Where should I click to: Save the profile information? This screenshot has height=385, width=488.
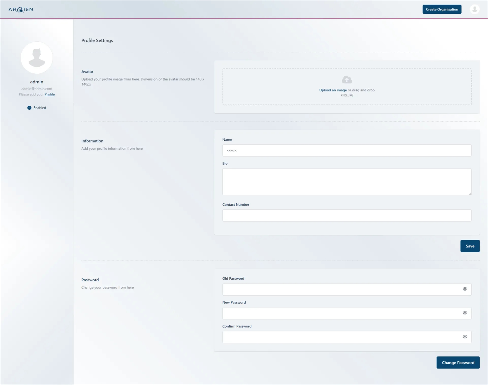coord(470,246)
